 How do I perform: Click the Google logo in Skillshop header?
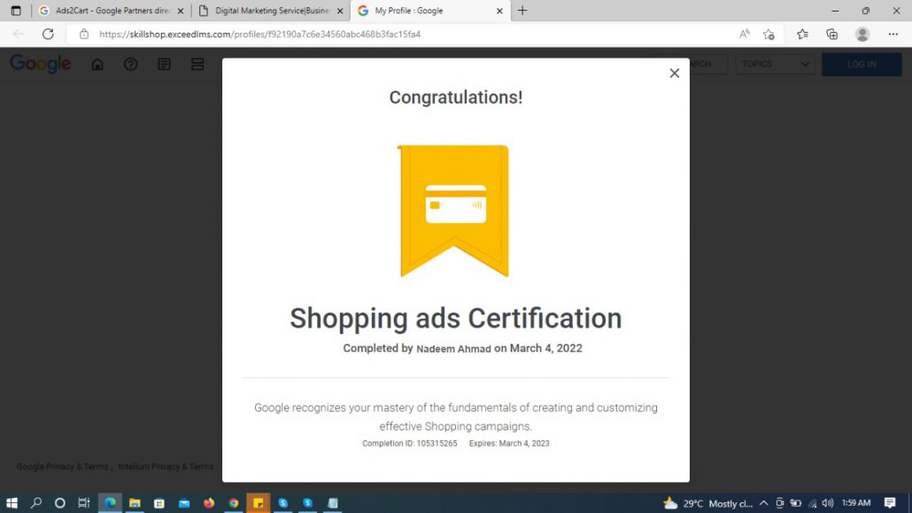[x=40, y=64]
